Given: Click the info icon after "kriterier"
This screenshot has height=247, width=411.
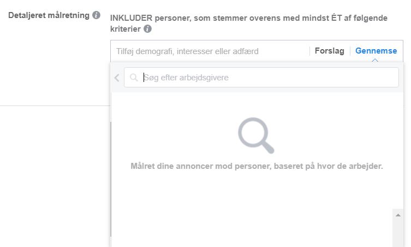Looking at the screenshot, I should click(147, 29).
